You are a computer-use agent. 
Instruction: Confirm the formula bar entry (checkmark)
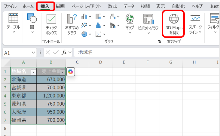coord(56,52)
